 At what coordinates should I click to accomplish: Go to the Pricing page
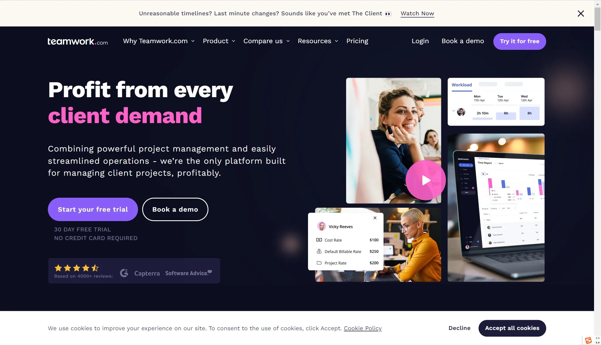click(357, 41)
